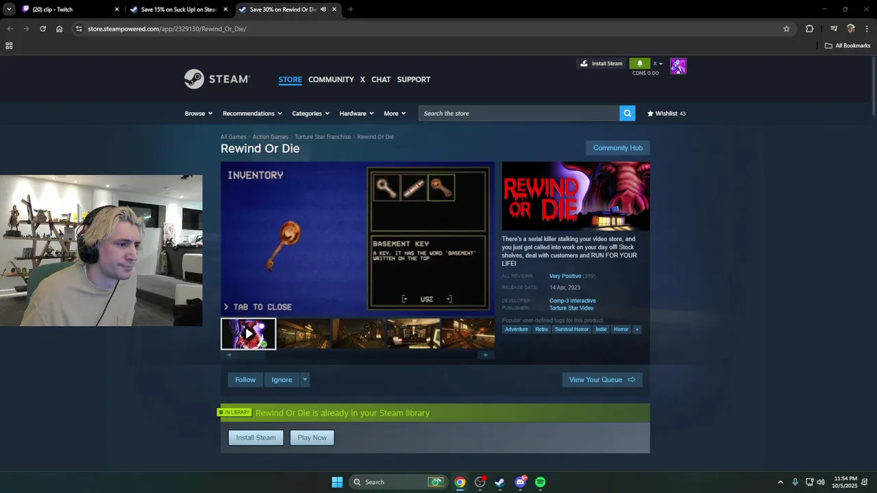877x493 pixels.
Task: Open the Chrome three-dot menu
Action: click(x=867, y=29)
